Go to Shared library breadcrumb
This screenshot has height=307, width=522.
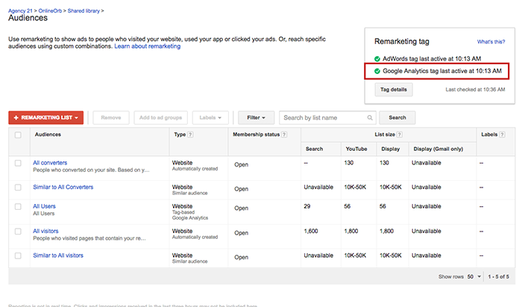pos(84,11)
